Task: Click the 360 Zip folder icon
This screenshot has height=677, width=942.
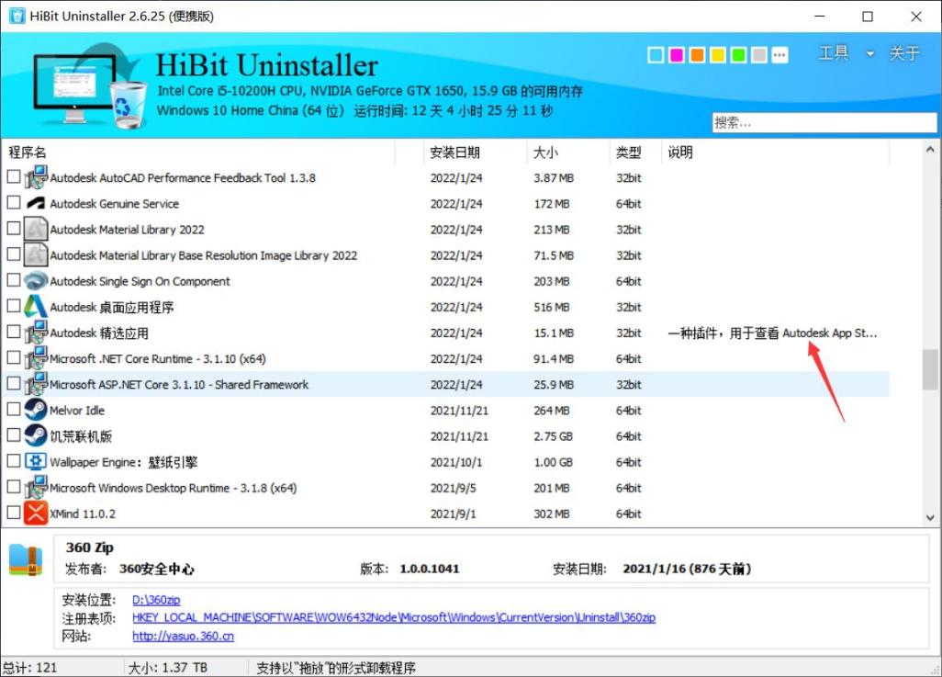Action: (x=26, y=559)
